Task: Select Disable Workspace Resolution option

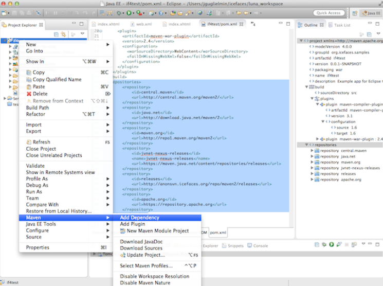Action: point(154,276)
